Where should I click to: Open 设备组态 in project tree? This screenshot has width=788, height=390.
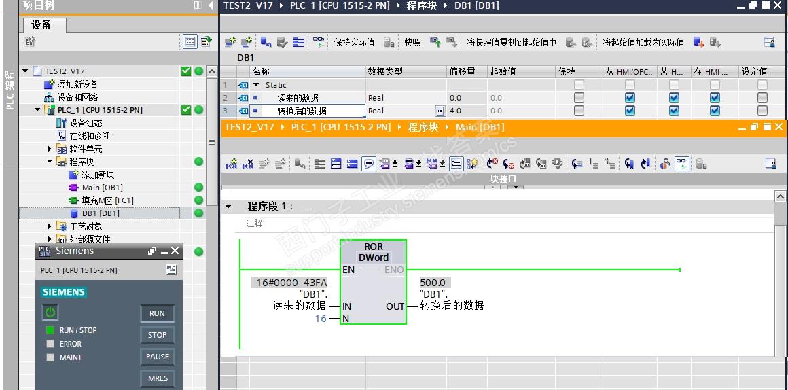[86, 123]
